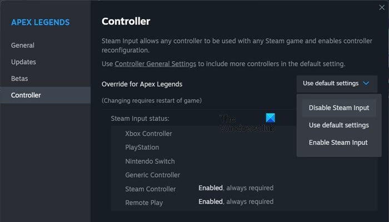Click the Nintendo Switch status row

point(150,162)
